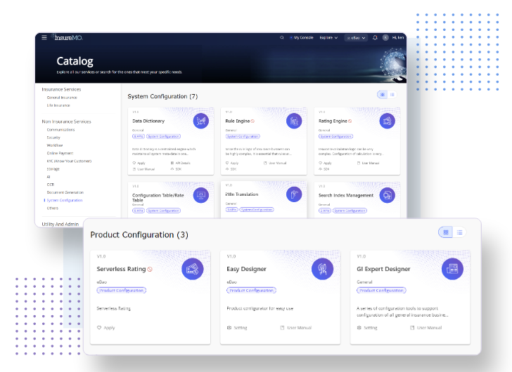Image resolution: width=512 pixels, height=372 pixels.
Task: Open notifications bell icon
Action: tap(375, 37)
